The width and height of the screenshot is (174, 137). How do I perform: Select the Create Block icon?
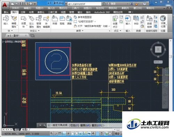pos(24,22)
